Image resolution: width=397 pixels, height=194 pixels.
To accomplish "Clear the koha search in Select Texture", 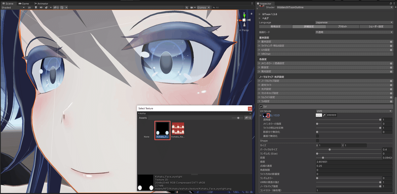I will click(250, 113).
